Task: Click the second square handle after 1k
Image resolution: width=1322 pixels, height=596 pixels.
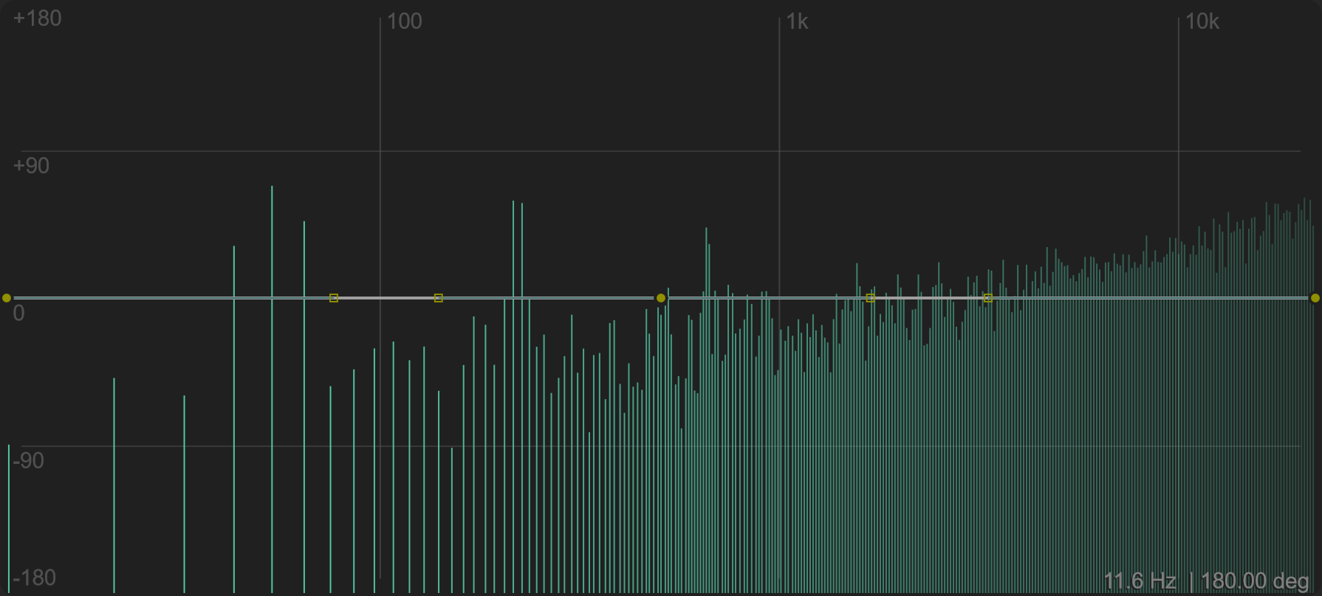Action: (x=987, y=298)
